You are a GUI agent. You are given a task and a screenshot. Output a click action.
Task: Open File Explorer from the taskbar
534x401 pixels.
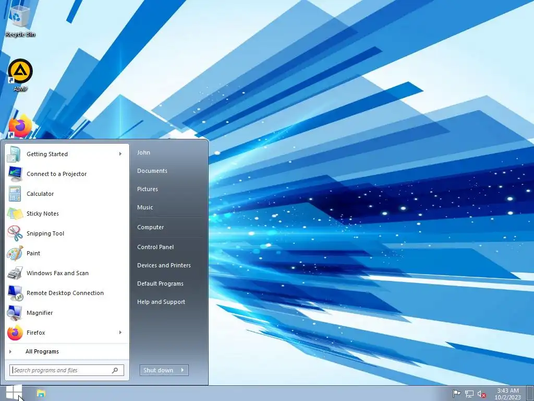click(41, 393)
